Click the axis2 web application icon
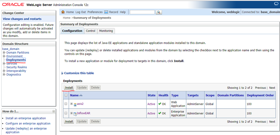Screen dimensions: 280x135 click(x=75, y=105)
